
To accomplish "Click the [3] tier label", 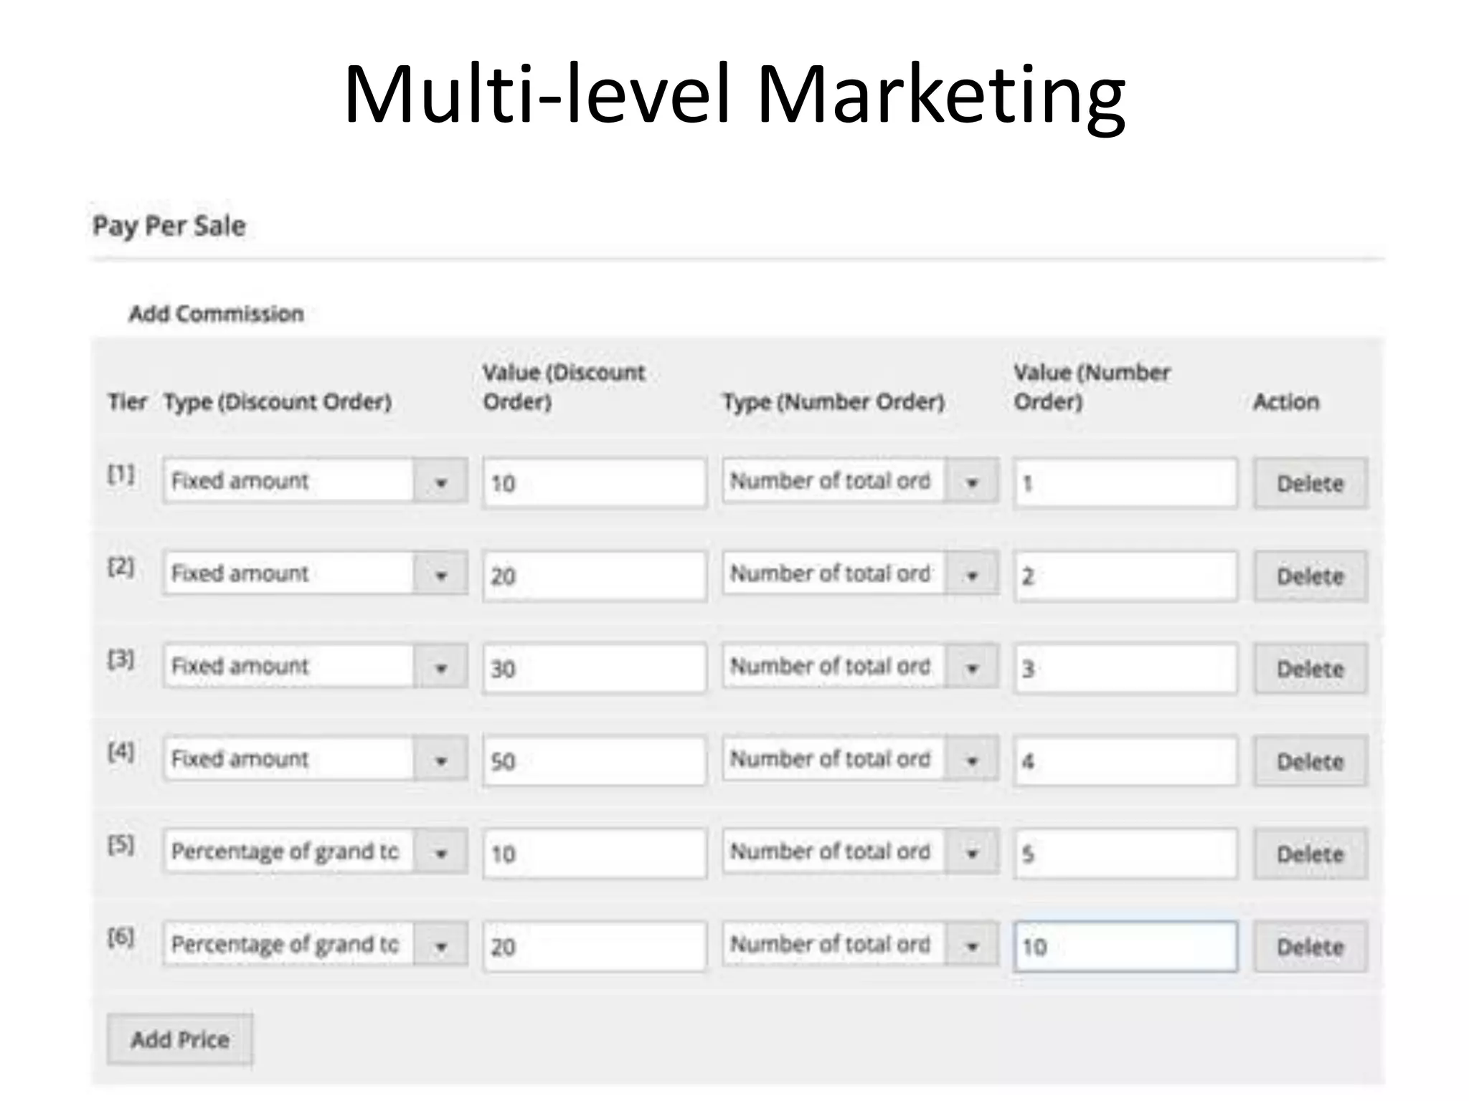I will [121, 659].
